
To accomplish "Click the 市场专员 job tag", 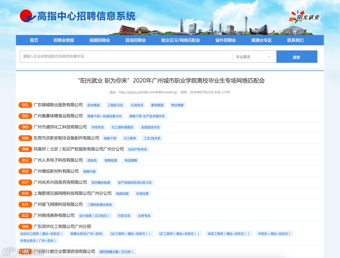I will [98, 127].
